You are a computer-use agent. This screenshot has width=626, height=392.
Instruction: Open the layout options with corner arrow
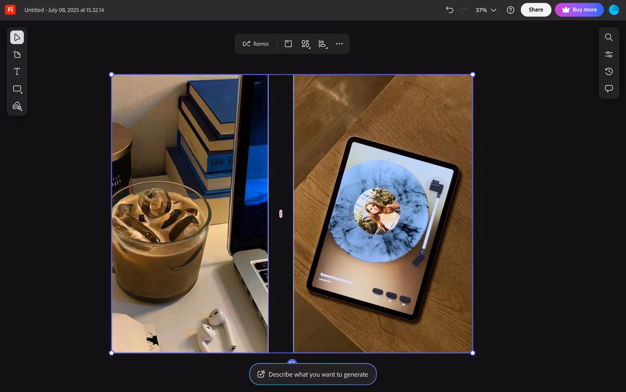click(305, 44)
